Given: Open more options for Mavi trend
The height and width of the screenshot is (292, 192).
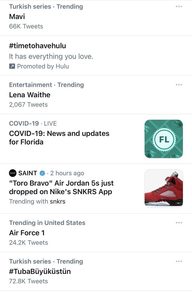Looking at the screenshot, I should [x=179, y=6].
